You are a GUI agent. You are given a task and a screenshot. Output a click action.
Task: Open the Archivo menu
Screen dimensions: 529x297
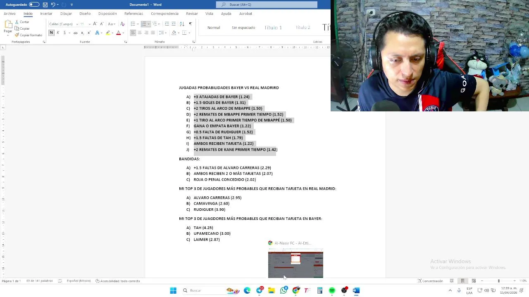click(x=10, y=14)
